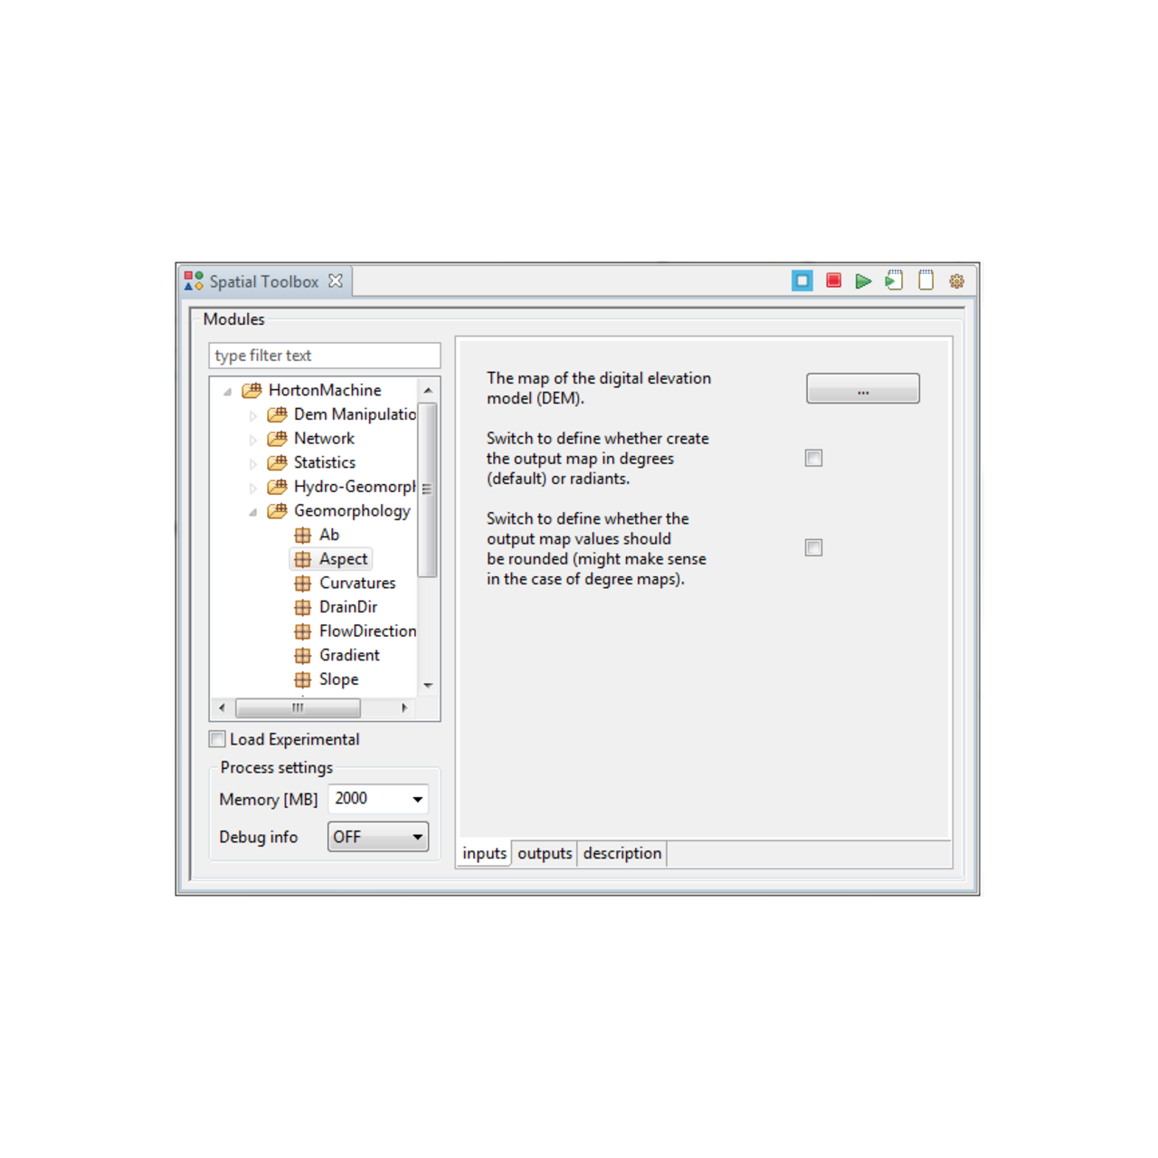
Task: Check the degrees or radiants output switch
Action: tap(812, 458)
